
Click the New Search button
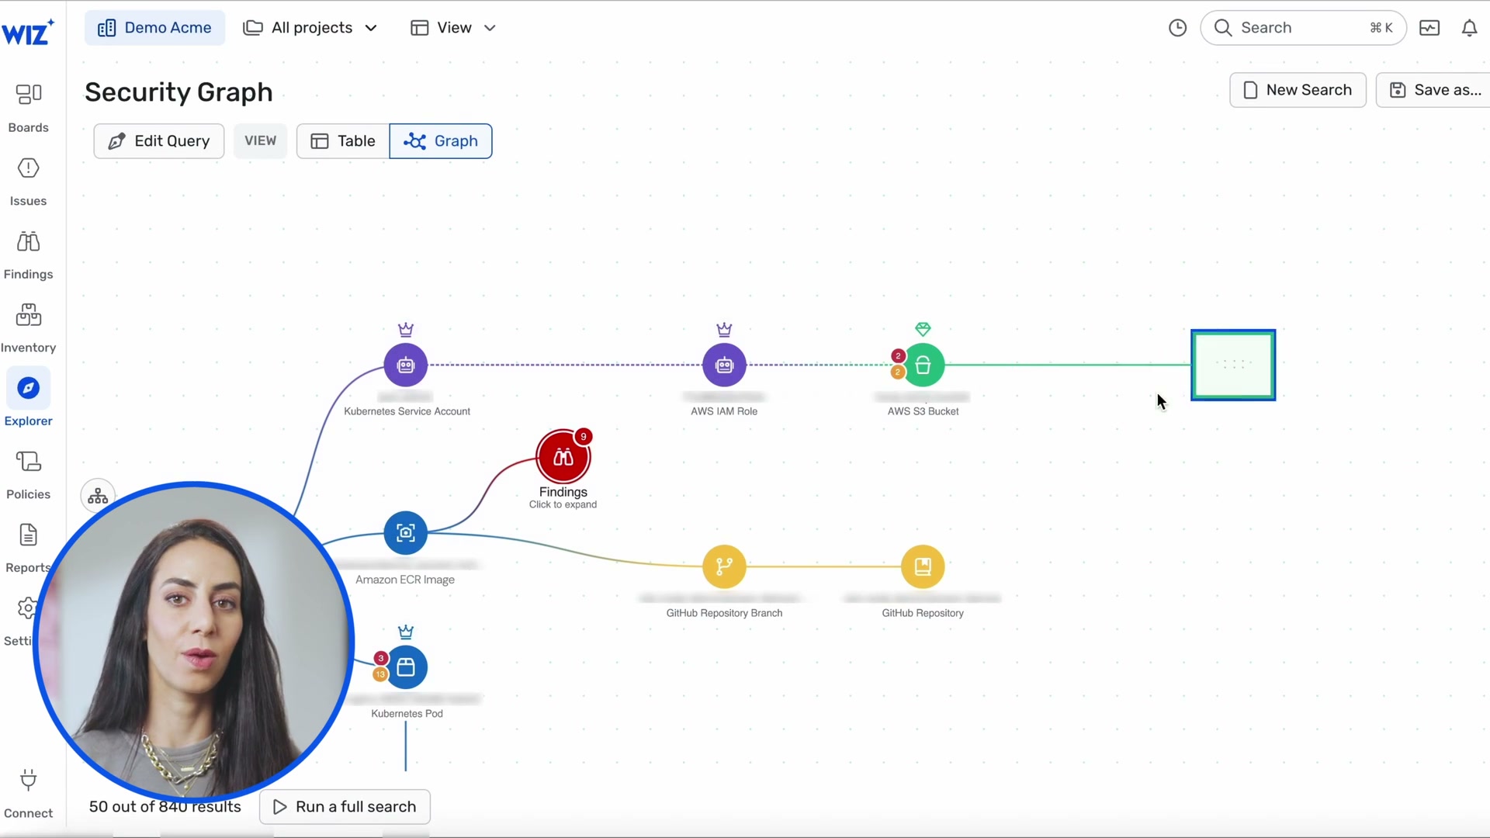click(1298, 90)
